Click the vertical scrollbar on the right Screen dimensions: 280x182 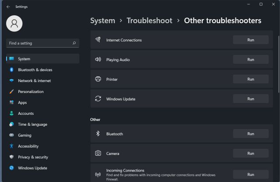(x=279, y=65)
